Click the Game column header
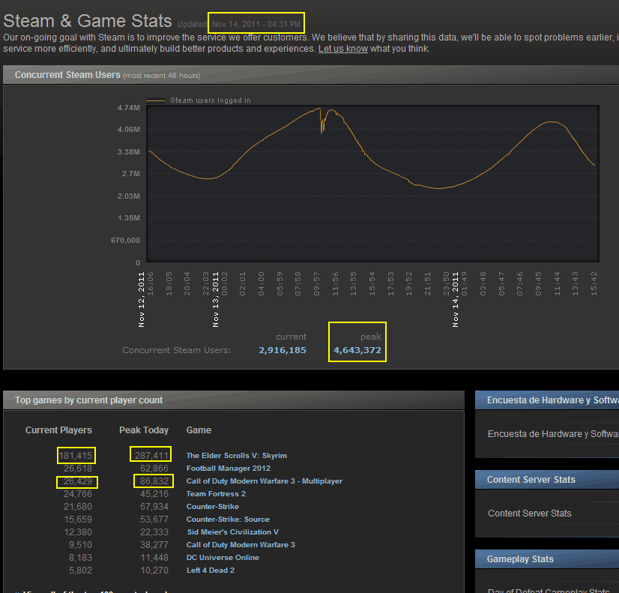 pyautogui.click(x=199, y=430)
